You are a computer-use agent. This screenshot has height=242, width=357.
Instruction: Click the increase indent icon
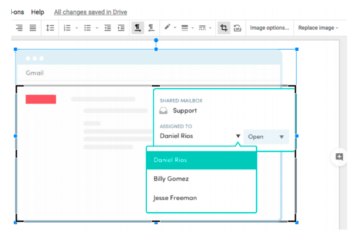[x=121, y=28]
